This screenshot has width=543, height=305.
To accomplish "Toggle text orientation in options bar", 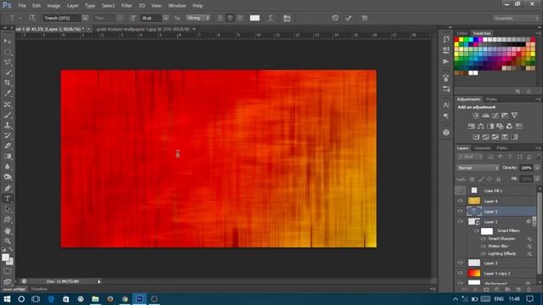I will pyautogui.click(x=32, y=18).
